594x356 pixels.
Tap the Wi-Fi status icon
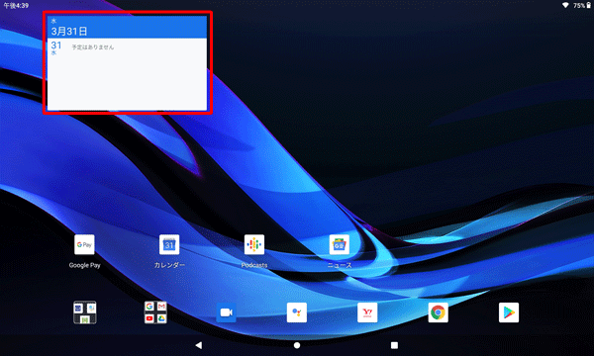(565, 5)
